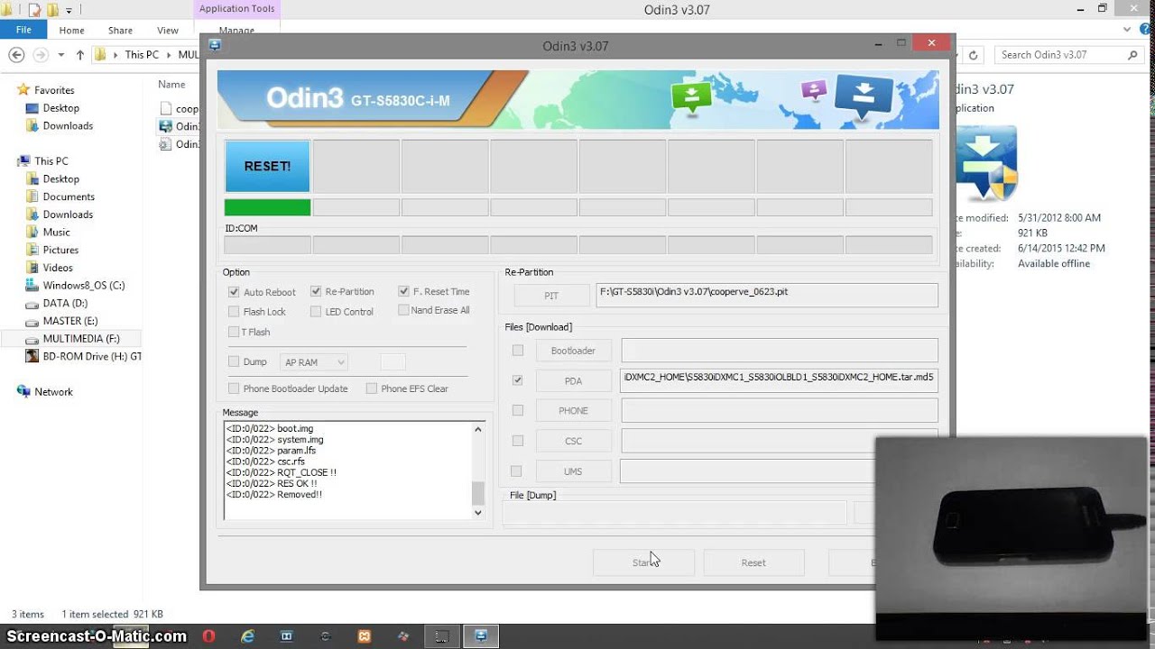Screen dimensions: 1155x649
Task: Click the PIT button
Action: pyautogui.click(x=551, y=296)
